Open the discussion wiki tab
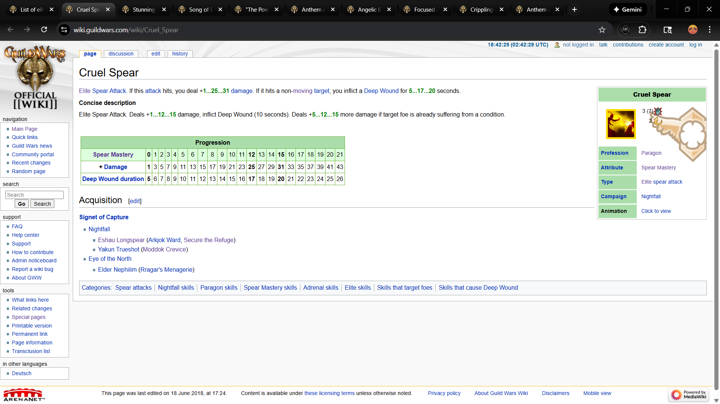The height and width of the screenshot is (404, 720). coord(121,54)
